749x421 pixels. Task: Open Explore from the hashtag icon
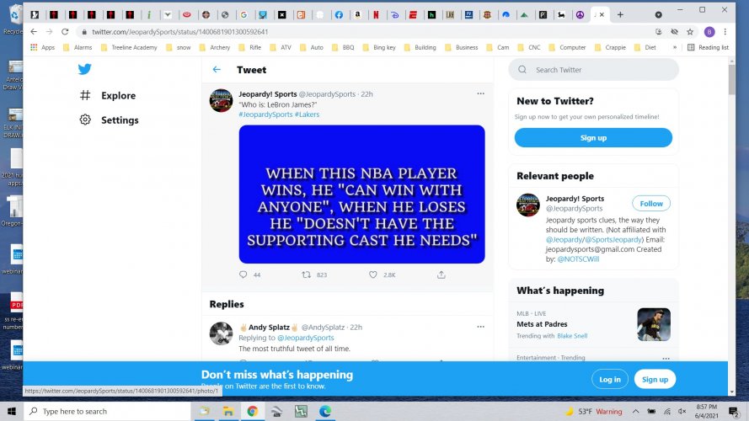point(85,95)
